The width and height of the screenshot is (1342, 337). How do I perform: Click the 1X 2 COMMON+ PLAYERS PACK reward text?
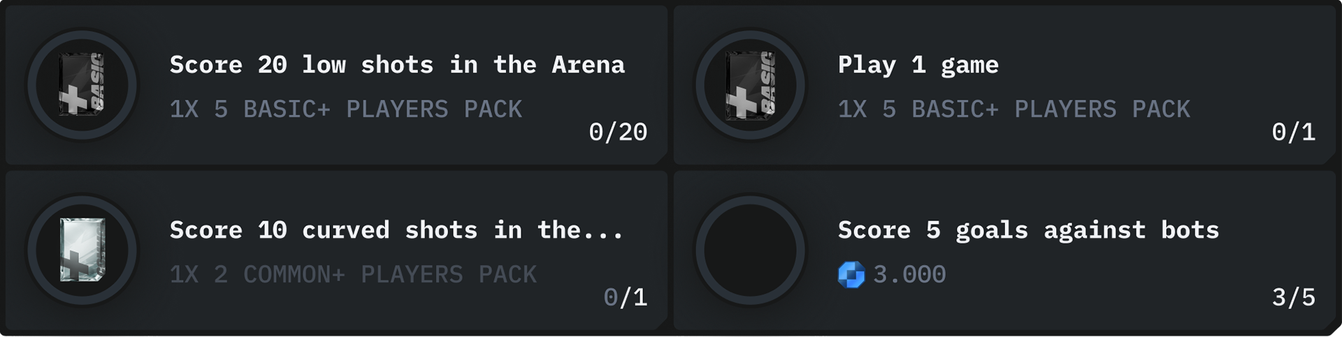tap(353, 275)
